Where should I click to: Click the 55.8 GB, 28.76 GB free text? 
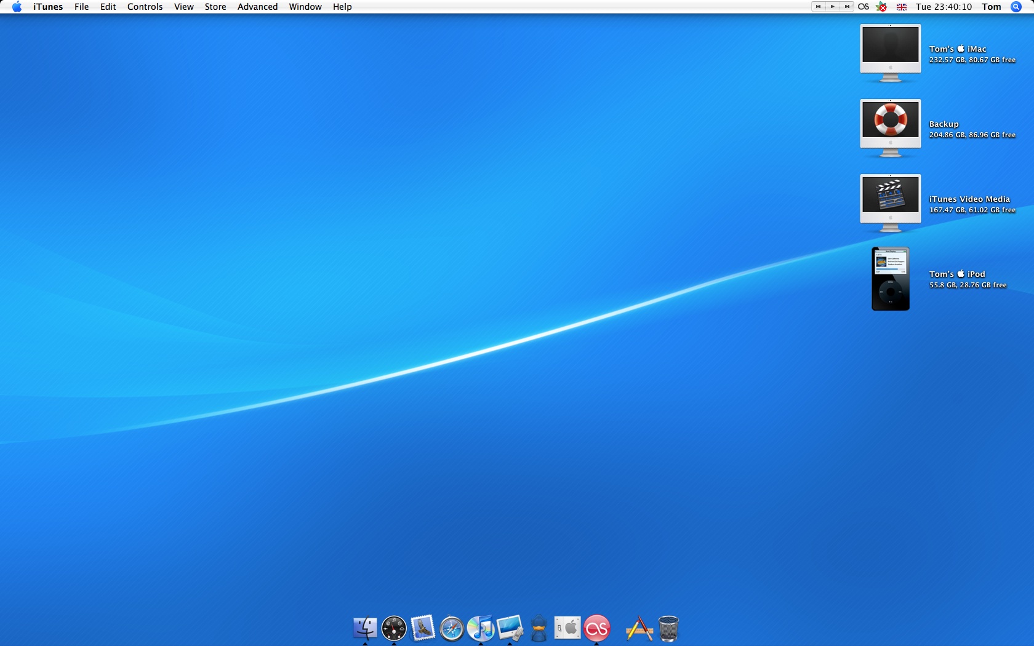tap(968, 285)
